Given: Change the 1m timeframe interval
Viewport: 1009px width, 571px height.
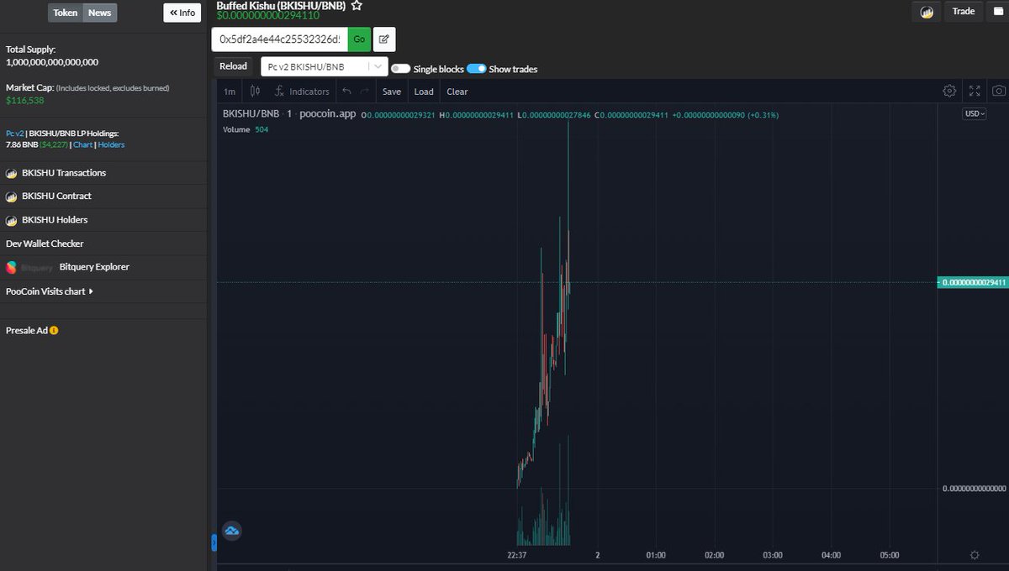Looking at the screenshot, I should 230,92.
